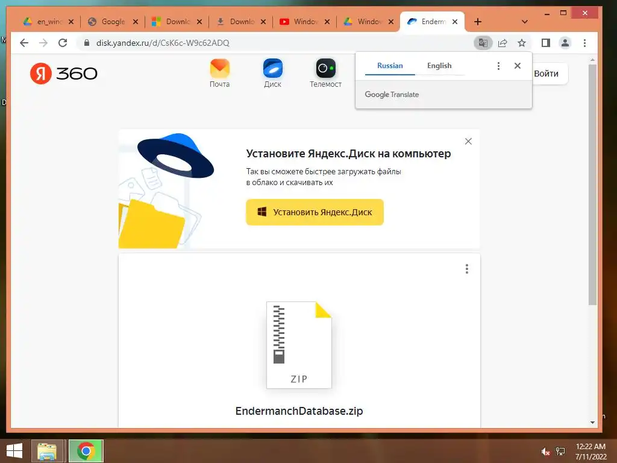Click the network tray icon
The height and width of the screenshot is (463, 617).
coord(560,452)
